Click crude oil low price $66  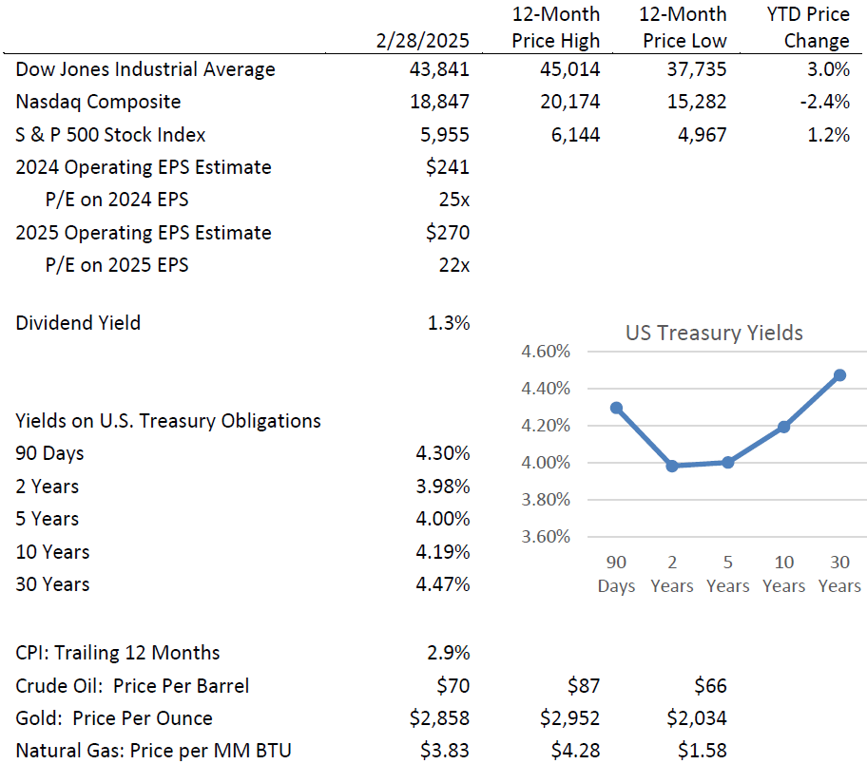(710, 686)
